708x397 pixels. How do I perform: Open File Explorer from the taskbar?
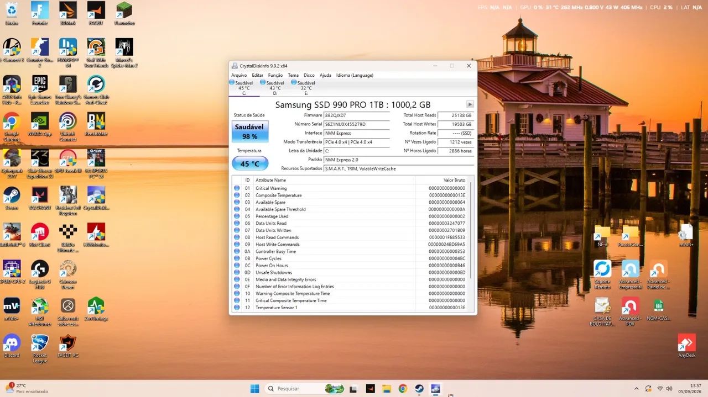click(x=387, y=389)
